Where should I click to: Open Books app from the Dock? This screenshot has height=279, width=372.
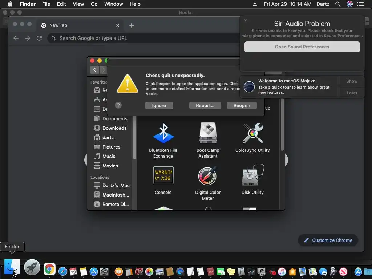119,272
